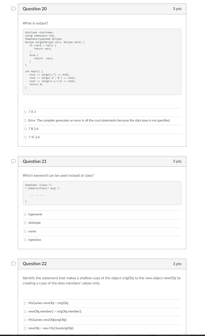Select 'typeclass' as the answer
205x336 pixels.
25,240
